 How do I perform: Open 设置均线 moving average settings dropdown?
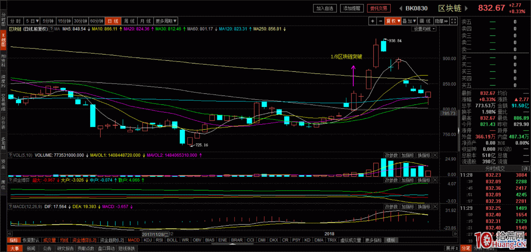click(424, 29)
